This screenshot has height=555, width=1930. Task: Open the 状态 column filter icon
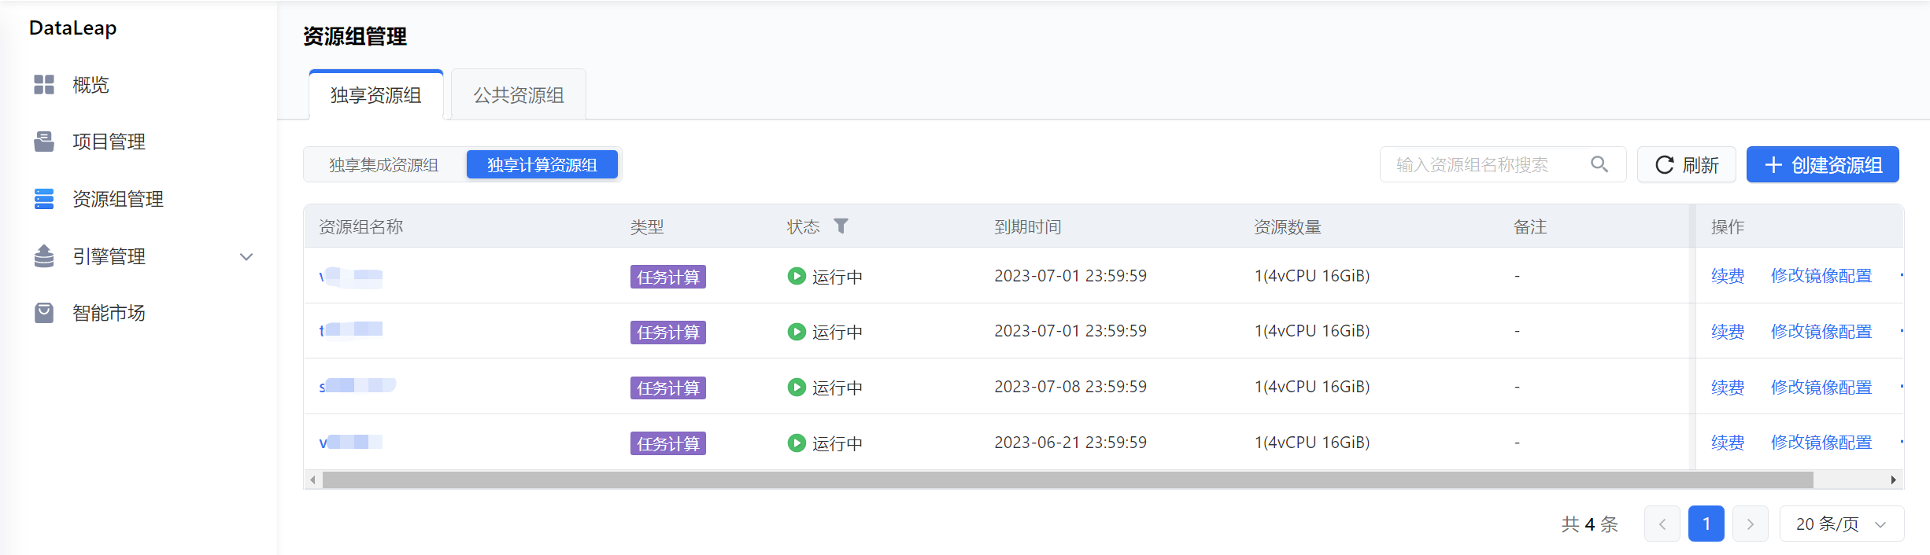tap(841, 226)
